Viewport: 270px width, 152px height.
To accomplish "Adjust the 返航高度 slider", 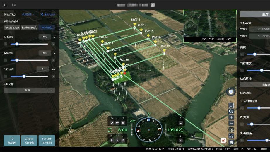I will pos(29,60).
